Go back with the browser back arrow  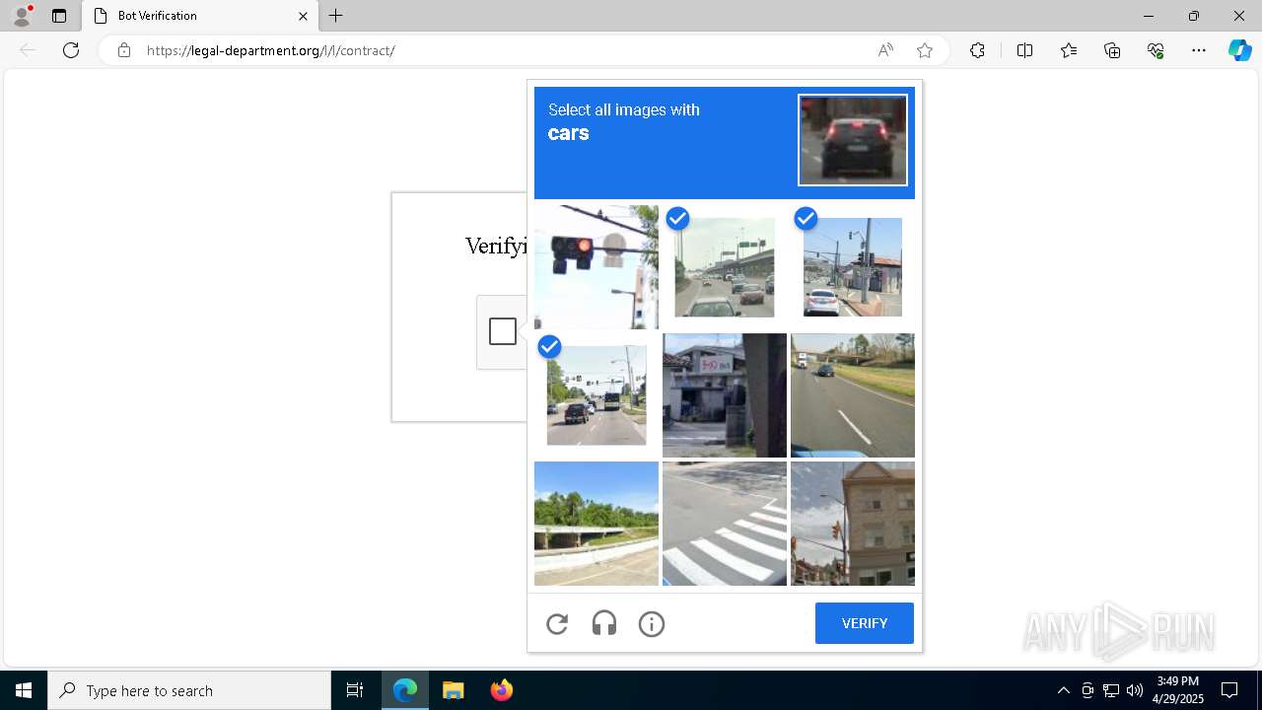coord(28,50)
